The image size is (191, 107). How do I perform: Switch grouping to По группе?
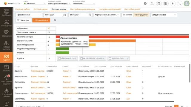[127, 15]
